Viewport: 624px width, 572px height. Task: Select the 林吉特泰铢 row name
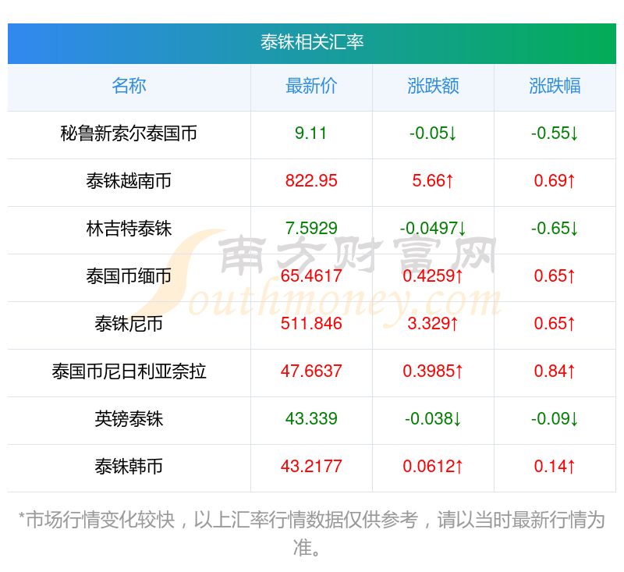click(129, 229)
